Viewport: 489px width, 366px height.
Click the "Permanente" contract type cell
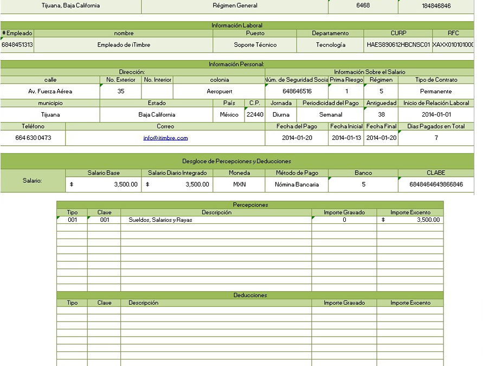436,92
